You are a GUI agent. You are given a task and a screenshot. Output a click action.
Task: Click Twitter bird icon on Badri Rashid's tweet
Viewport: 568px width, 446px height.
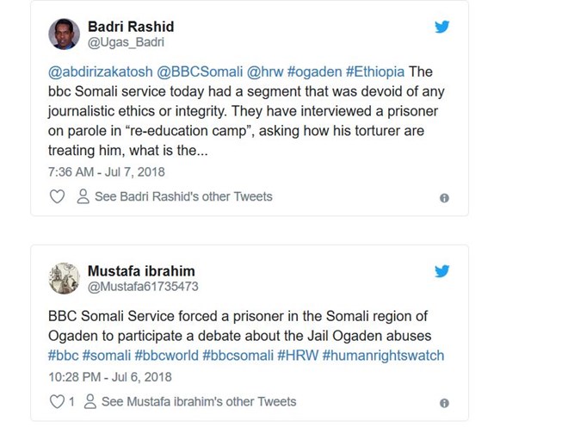tap(441, 27)
